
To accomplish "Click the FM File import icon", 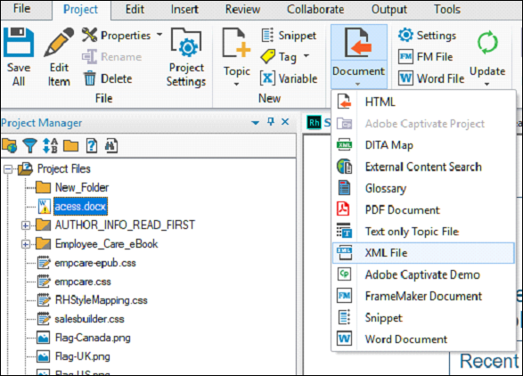I will tap(405, 57).
